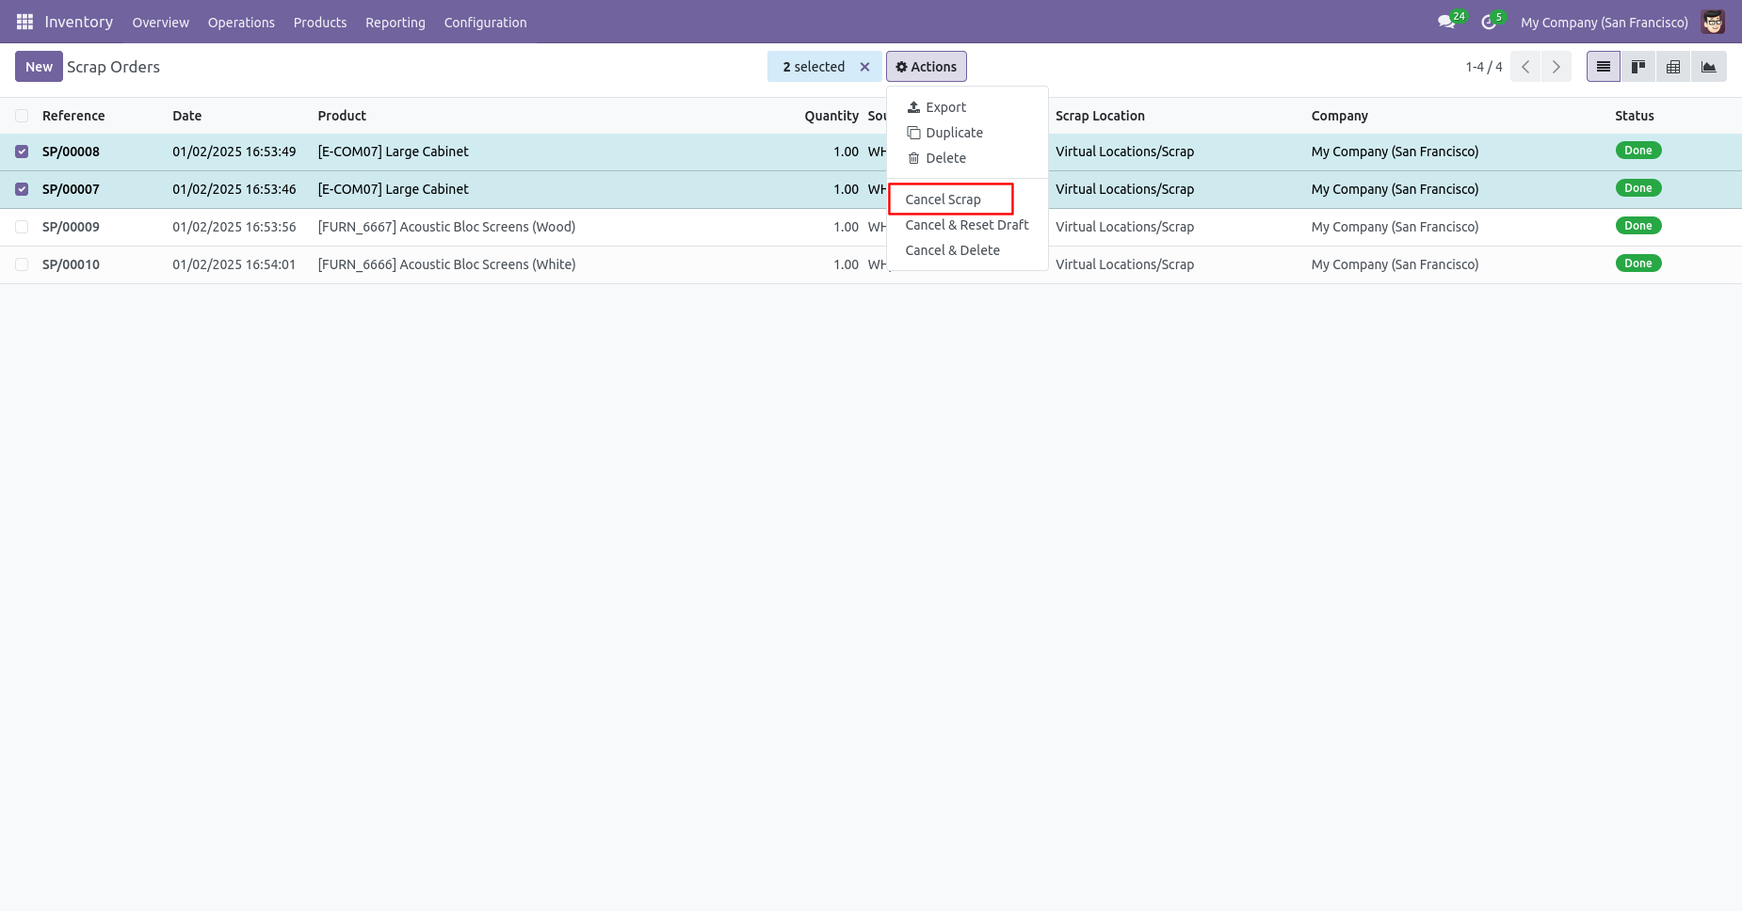The height and width of the screenshot is (911, 1742).
Task: Go to next page arrow
Action: pos(1556,67)
